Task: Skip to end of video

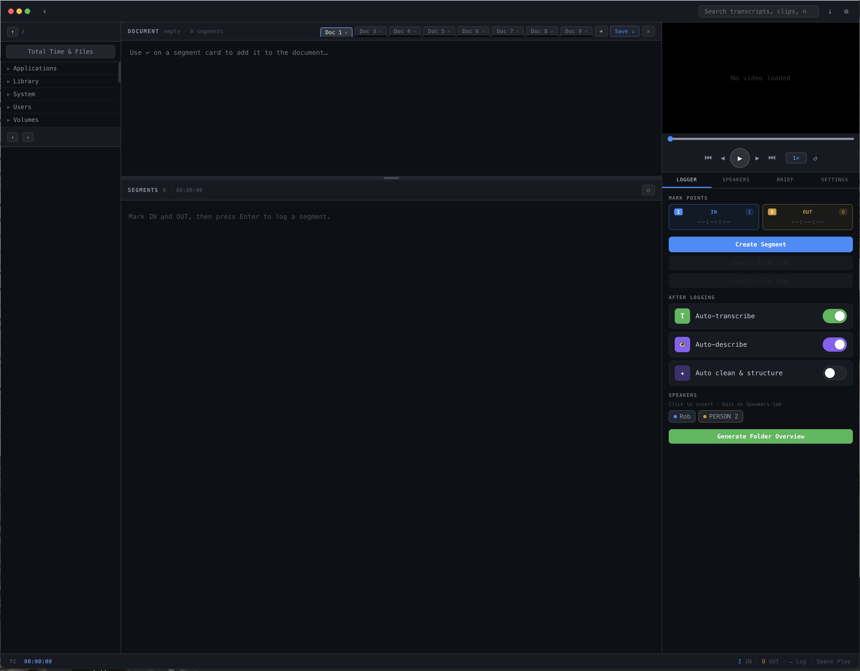Action: pyautogui.click(x=772, y=158)
